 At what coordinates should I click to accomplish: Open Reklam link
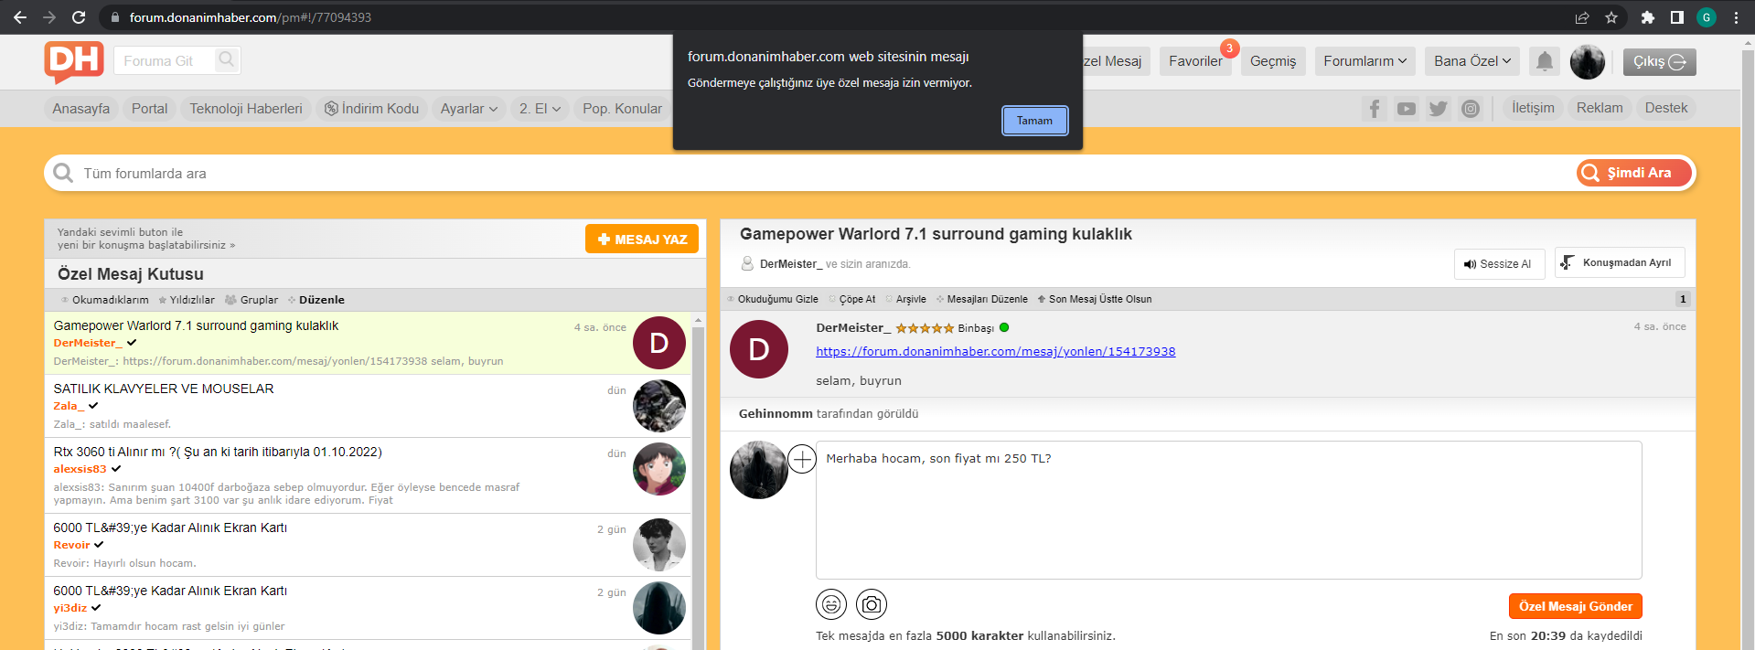1600,108
